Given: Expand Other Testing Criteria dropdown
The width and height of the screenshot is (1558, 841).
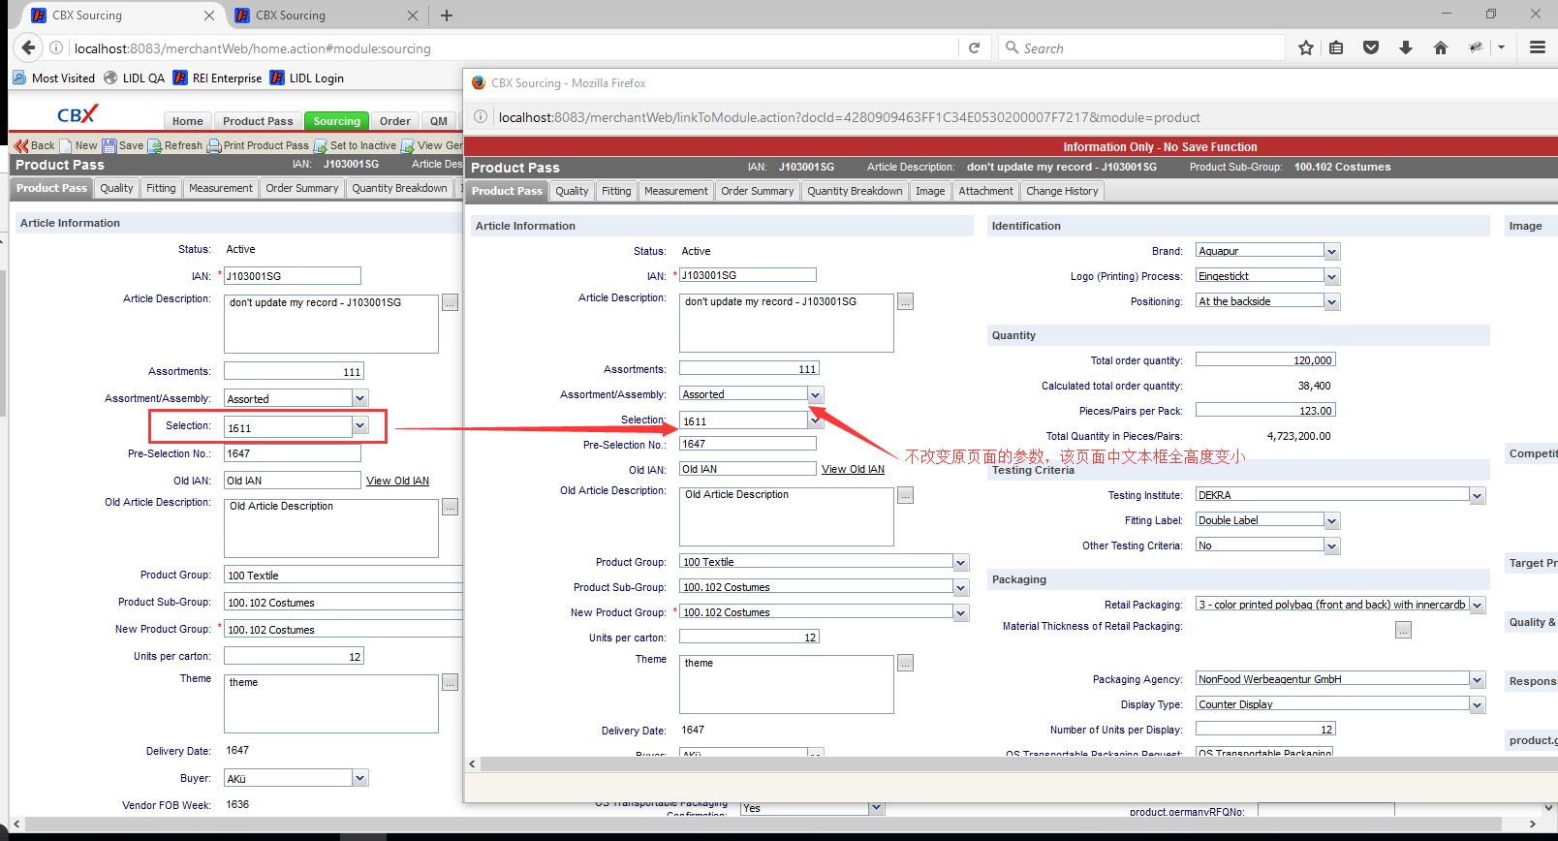Looking at the screenshot, I should click(1332, 545).
